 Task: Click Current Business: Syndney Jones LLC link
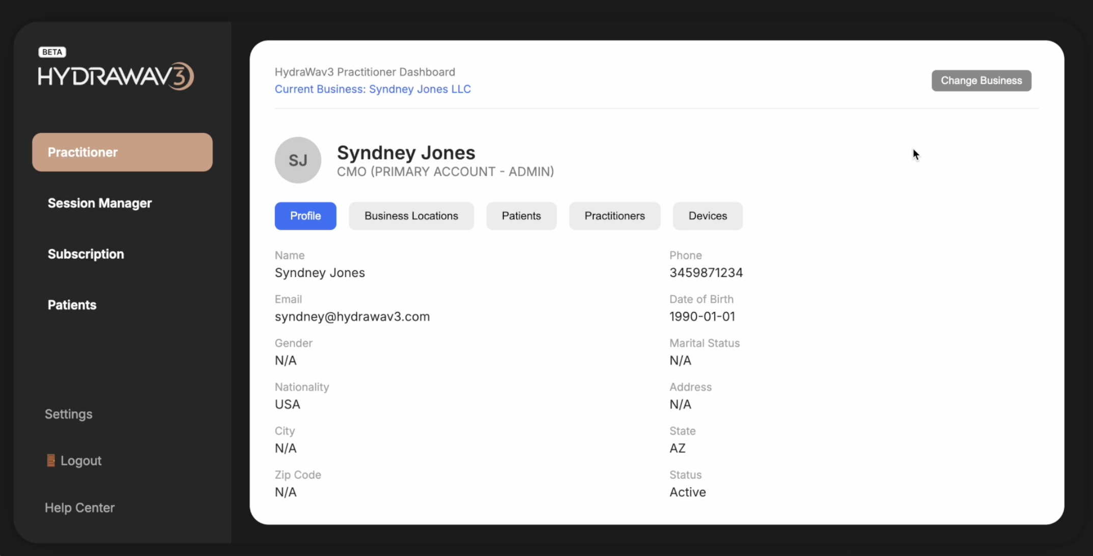(x=373, y=89)
